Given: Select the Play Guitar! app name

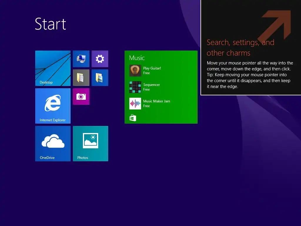Looking at the screenshot, I should pyautogui.click(x=152, y=68).
